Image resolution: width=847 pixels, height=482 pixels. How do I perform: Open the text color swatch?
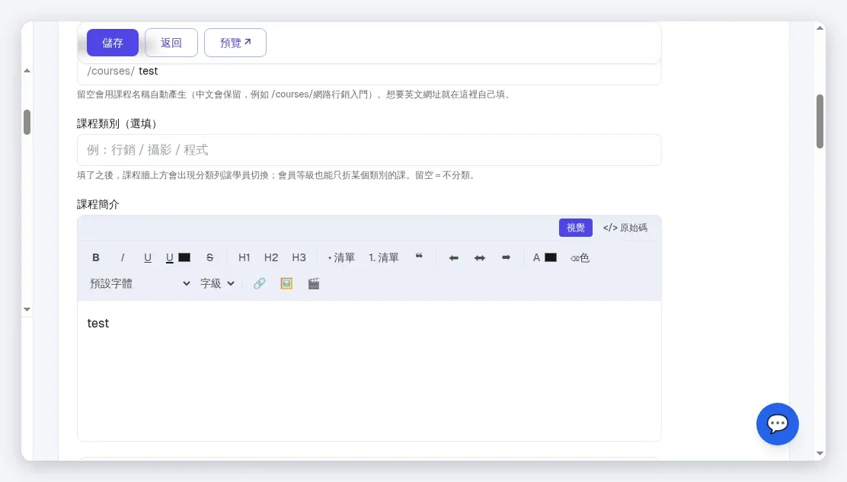[x=551, y=257]
